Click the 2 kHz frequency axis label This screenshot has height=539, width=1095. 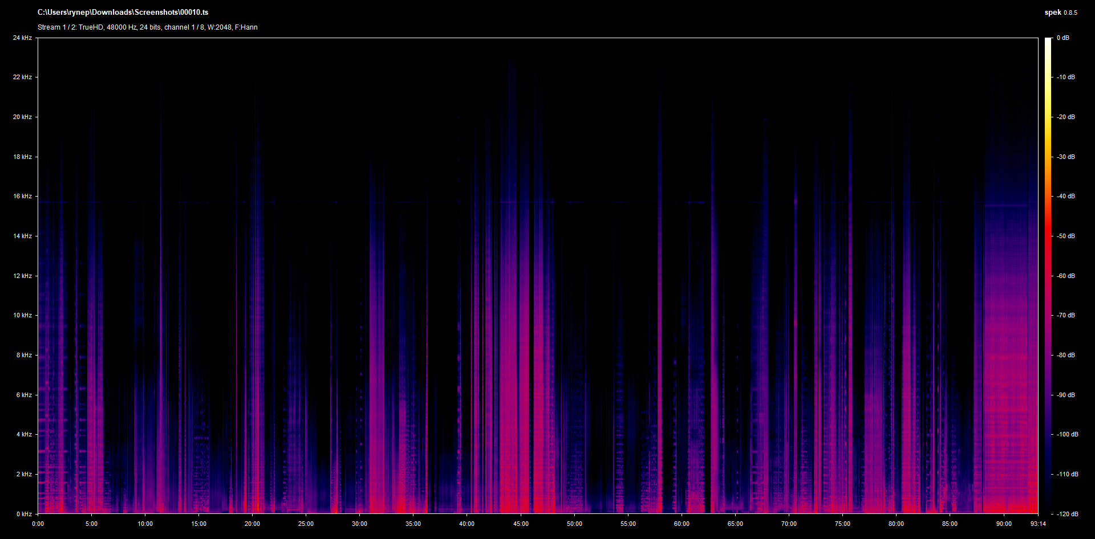[x=23, y=474]
